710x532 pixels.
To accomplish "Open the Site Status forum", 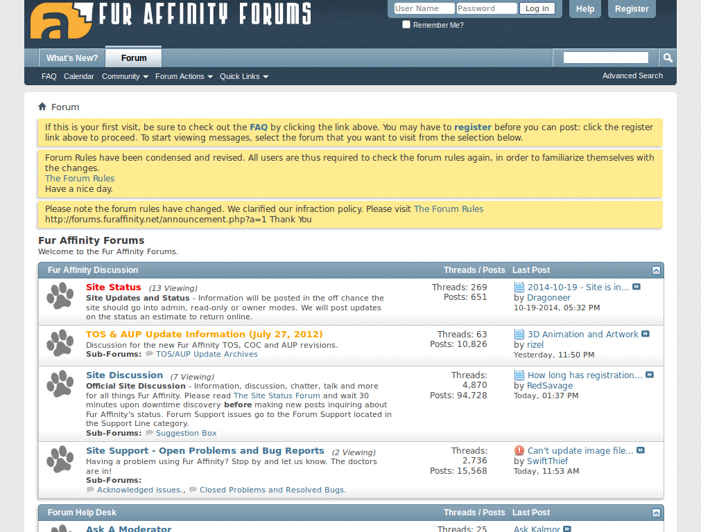I will [114, 287].
